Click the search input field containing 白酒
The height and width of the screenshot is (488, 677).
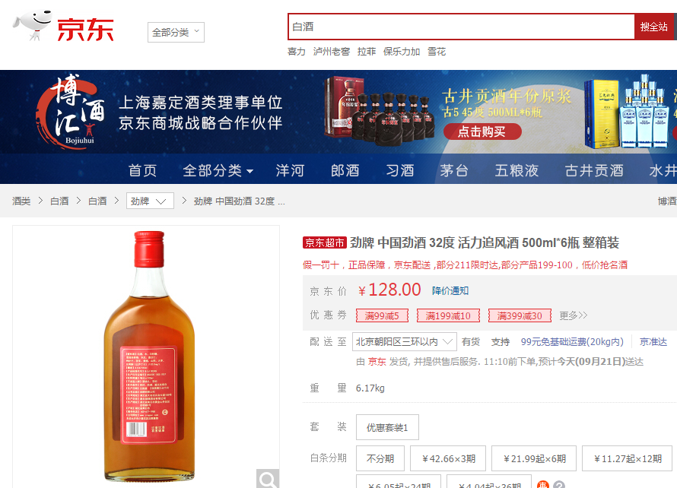tap(461, 27)
